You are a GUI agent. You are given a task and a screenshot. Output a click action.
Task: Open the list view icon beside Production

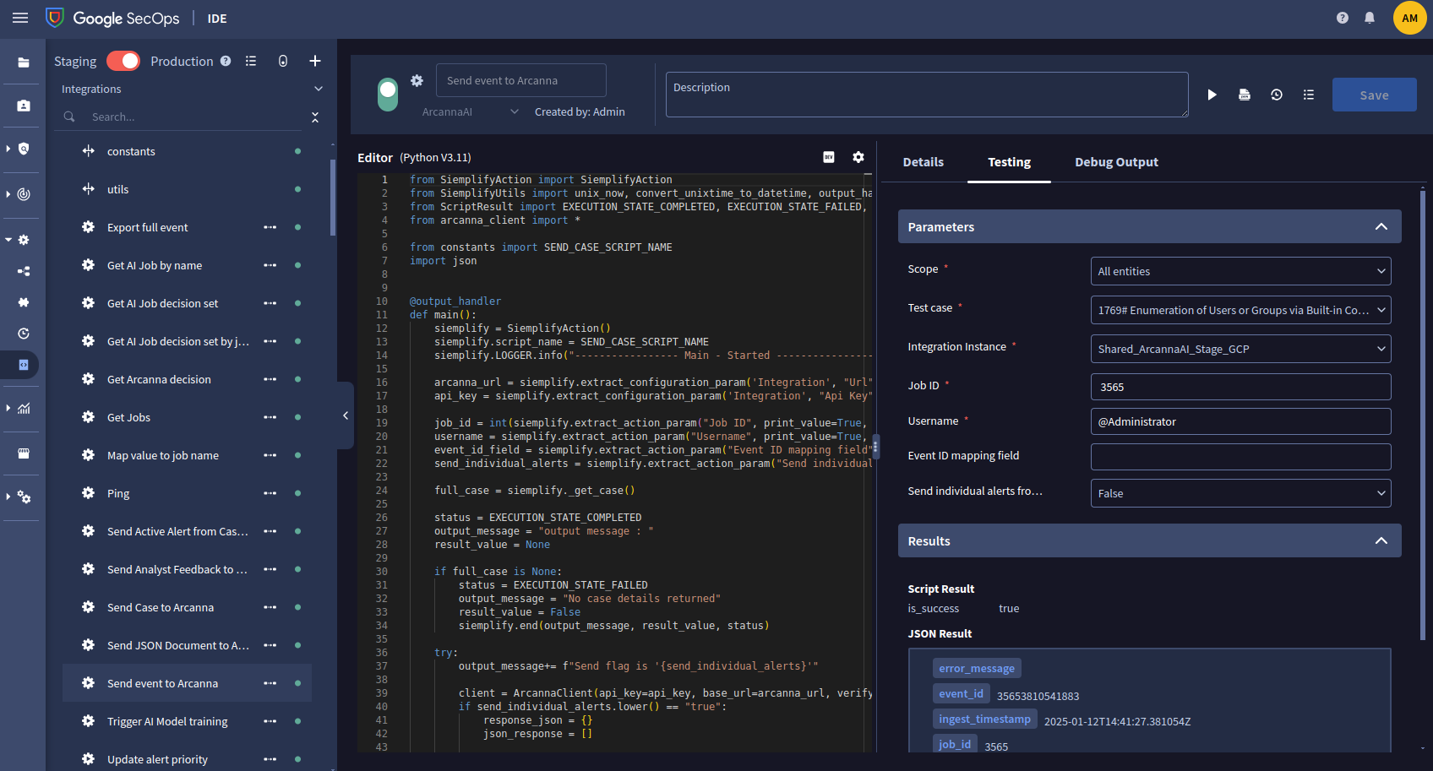[x=251, y=61]
